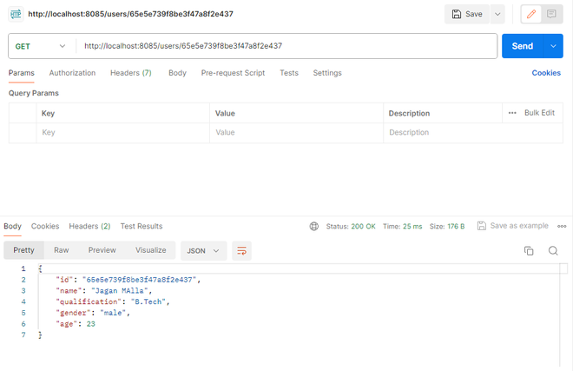Viewport: 573px width, 371px height.
Task: Switch to the Authorization tab
Action: click(72, 73)
